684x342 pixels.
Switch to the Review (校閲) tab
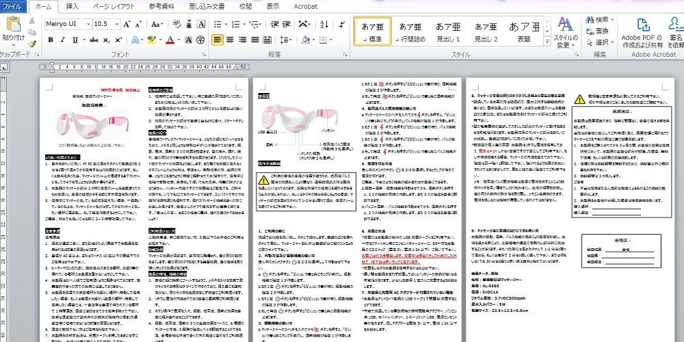[x=246, y=6]
